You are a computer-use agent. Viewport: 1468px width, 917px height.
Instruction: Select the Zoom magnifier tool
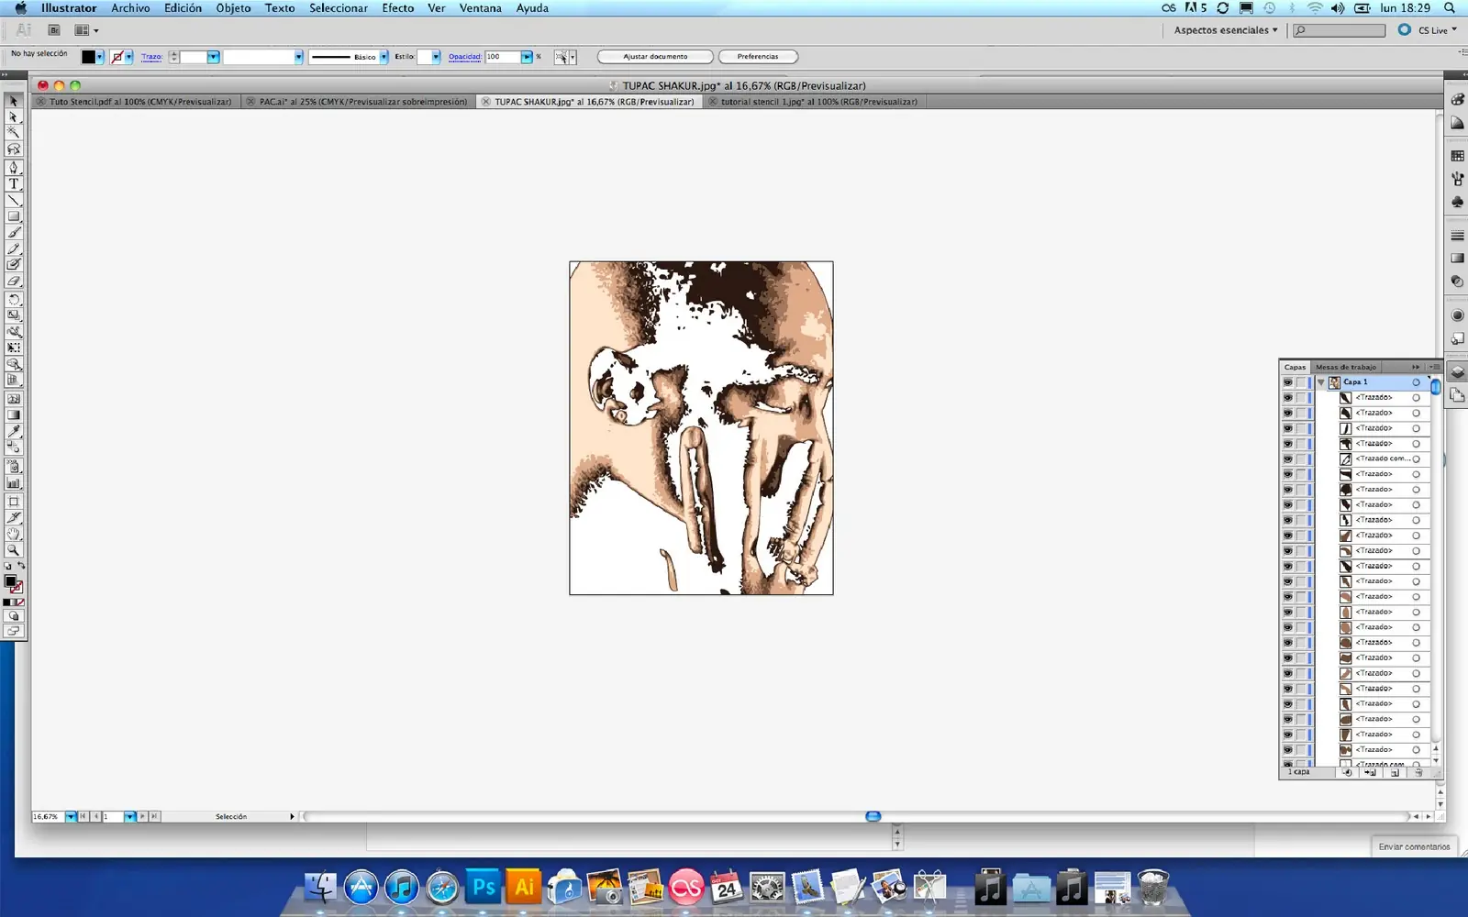[x=14, y=550]
